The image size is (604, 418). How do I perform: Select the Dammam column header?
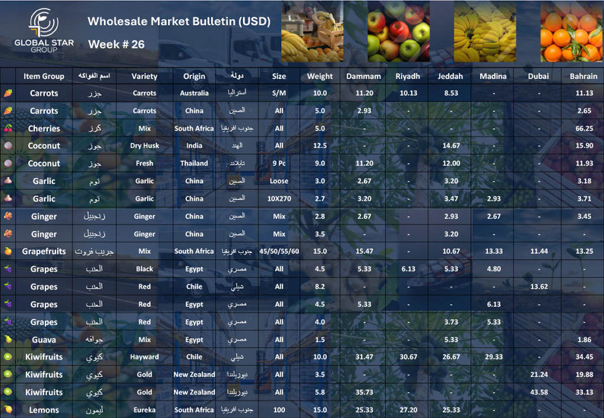pos(363,76)
